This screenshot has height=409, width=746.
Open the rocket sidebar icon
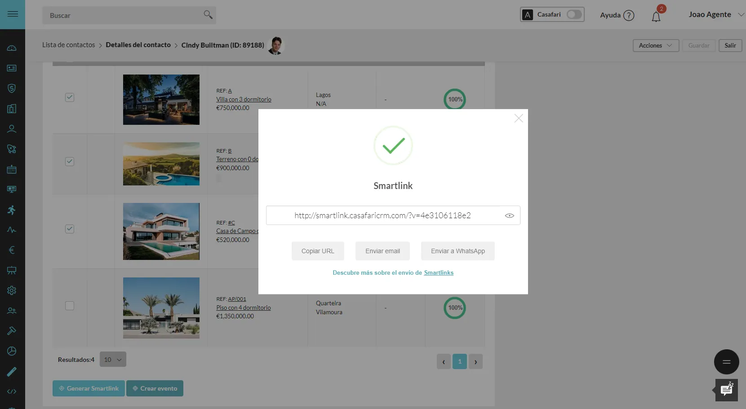pyautogui.click(x=12, y=149)
